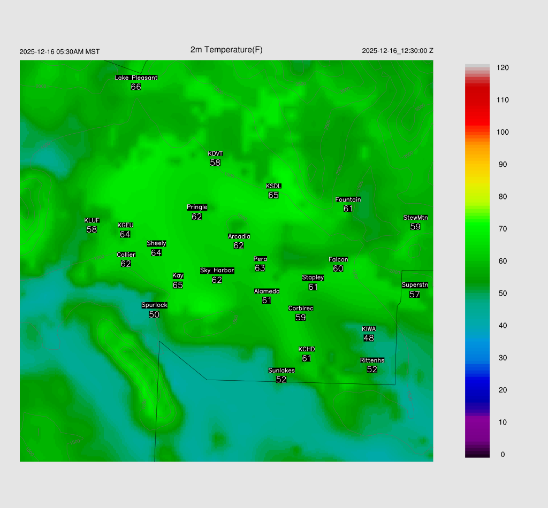The height and width of the screenshot is (508, 548).
Task: Click the Fountain station label
Action: point(348,199)
